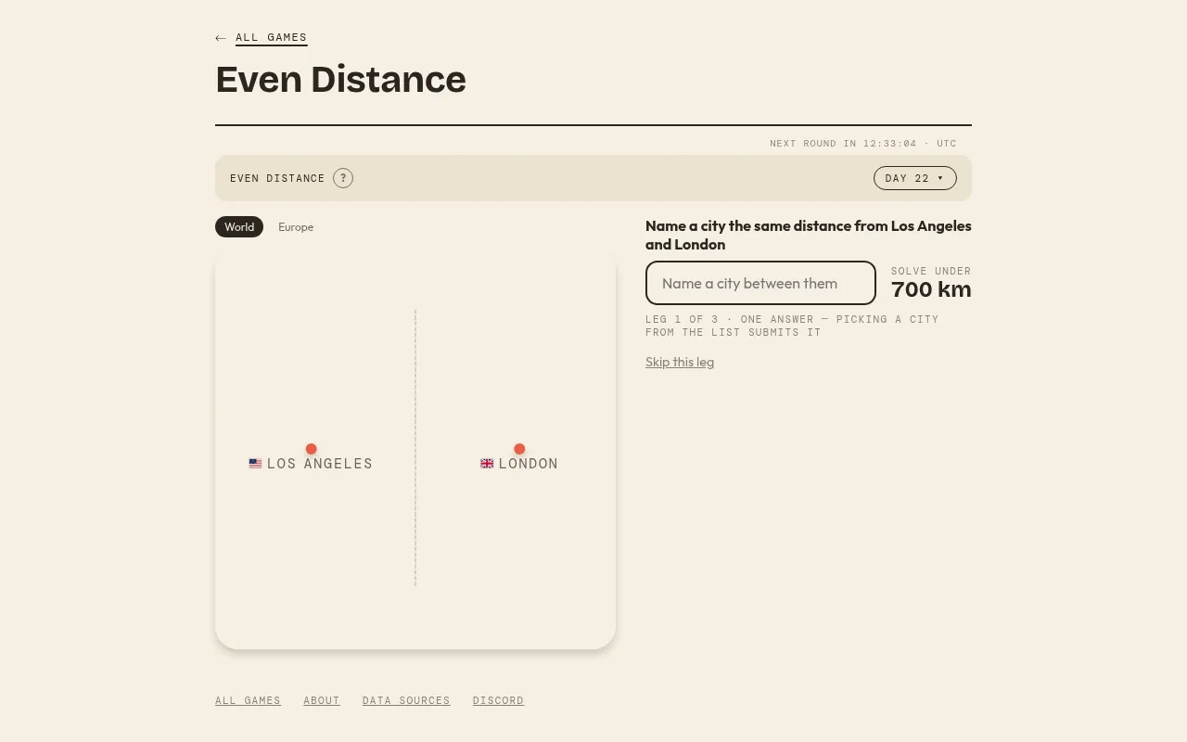
Task: Click the 'EVEN DISTANCE' label in the game bar
Action: tap(277, 178)
